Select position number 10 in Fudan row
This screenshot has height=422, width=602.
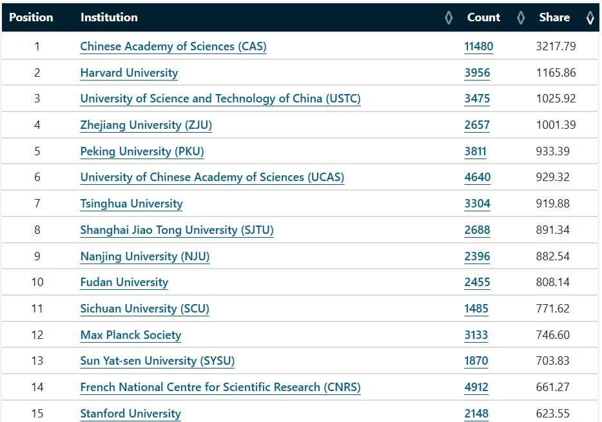37,282
